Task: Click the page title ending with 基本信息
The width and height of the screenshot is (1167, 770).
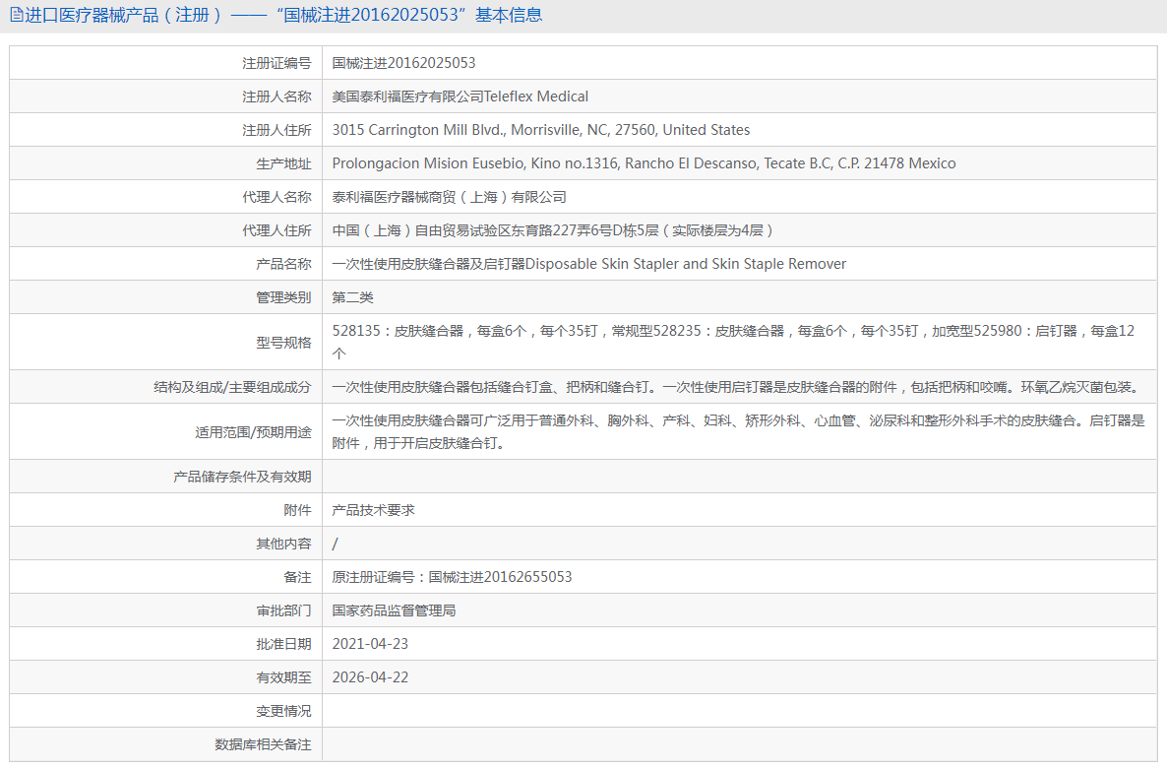Action: tap(283, 15)
